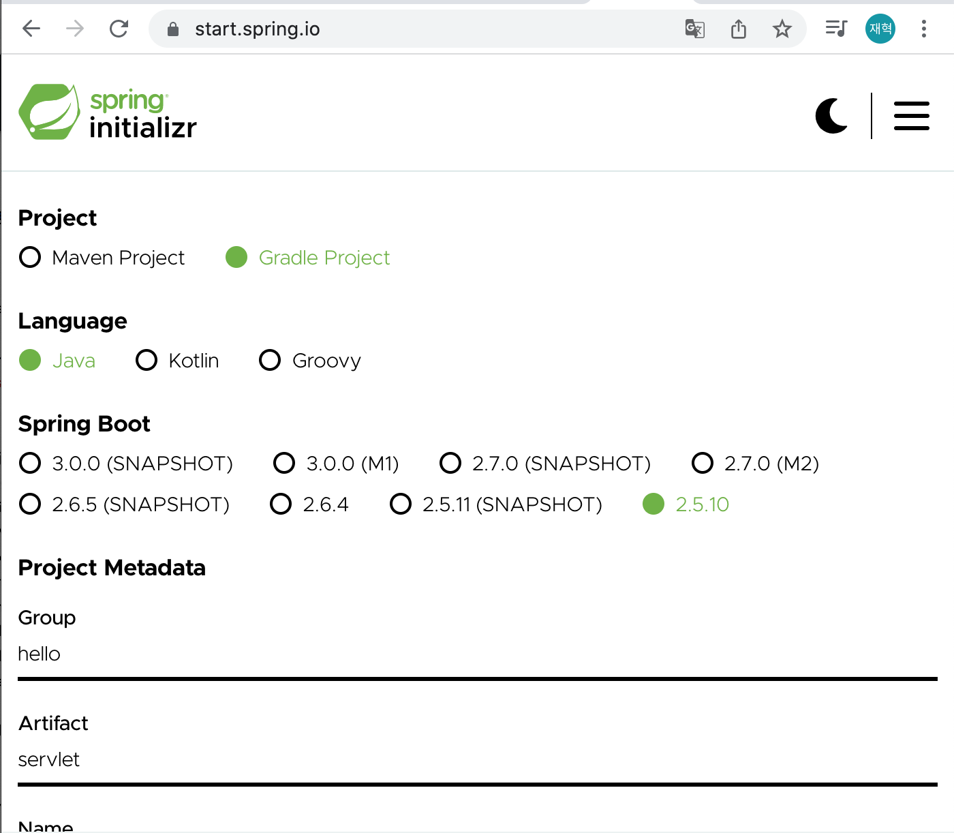Click the share page icon
The width and height of the screenshot is (954, 833).
click(x=739, y=29)
